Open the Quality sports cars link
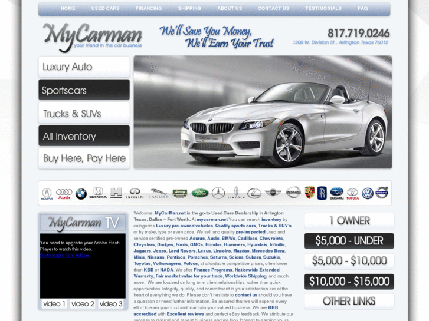 tap(235, 226)
